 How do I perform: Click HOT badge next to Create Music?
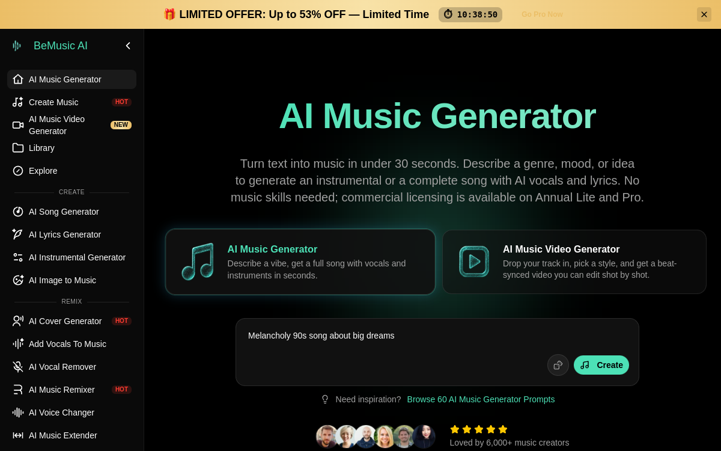pos(121,102)
